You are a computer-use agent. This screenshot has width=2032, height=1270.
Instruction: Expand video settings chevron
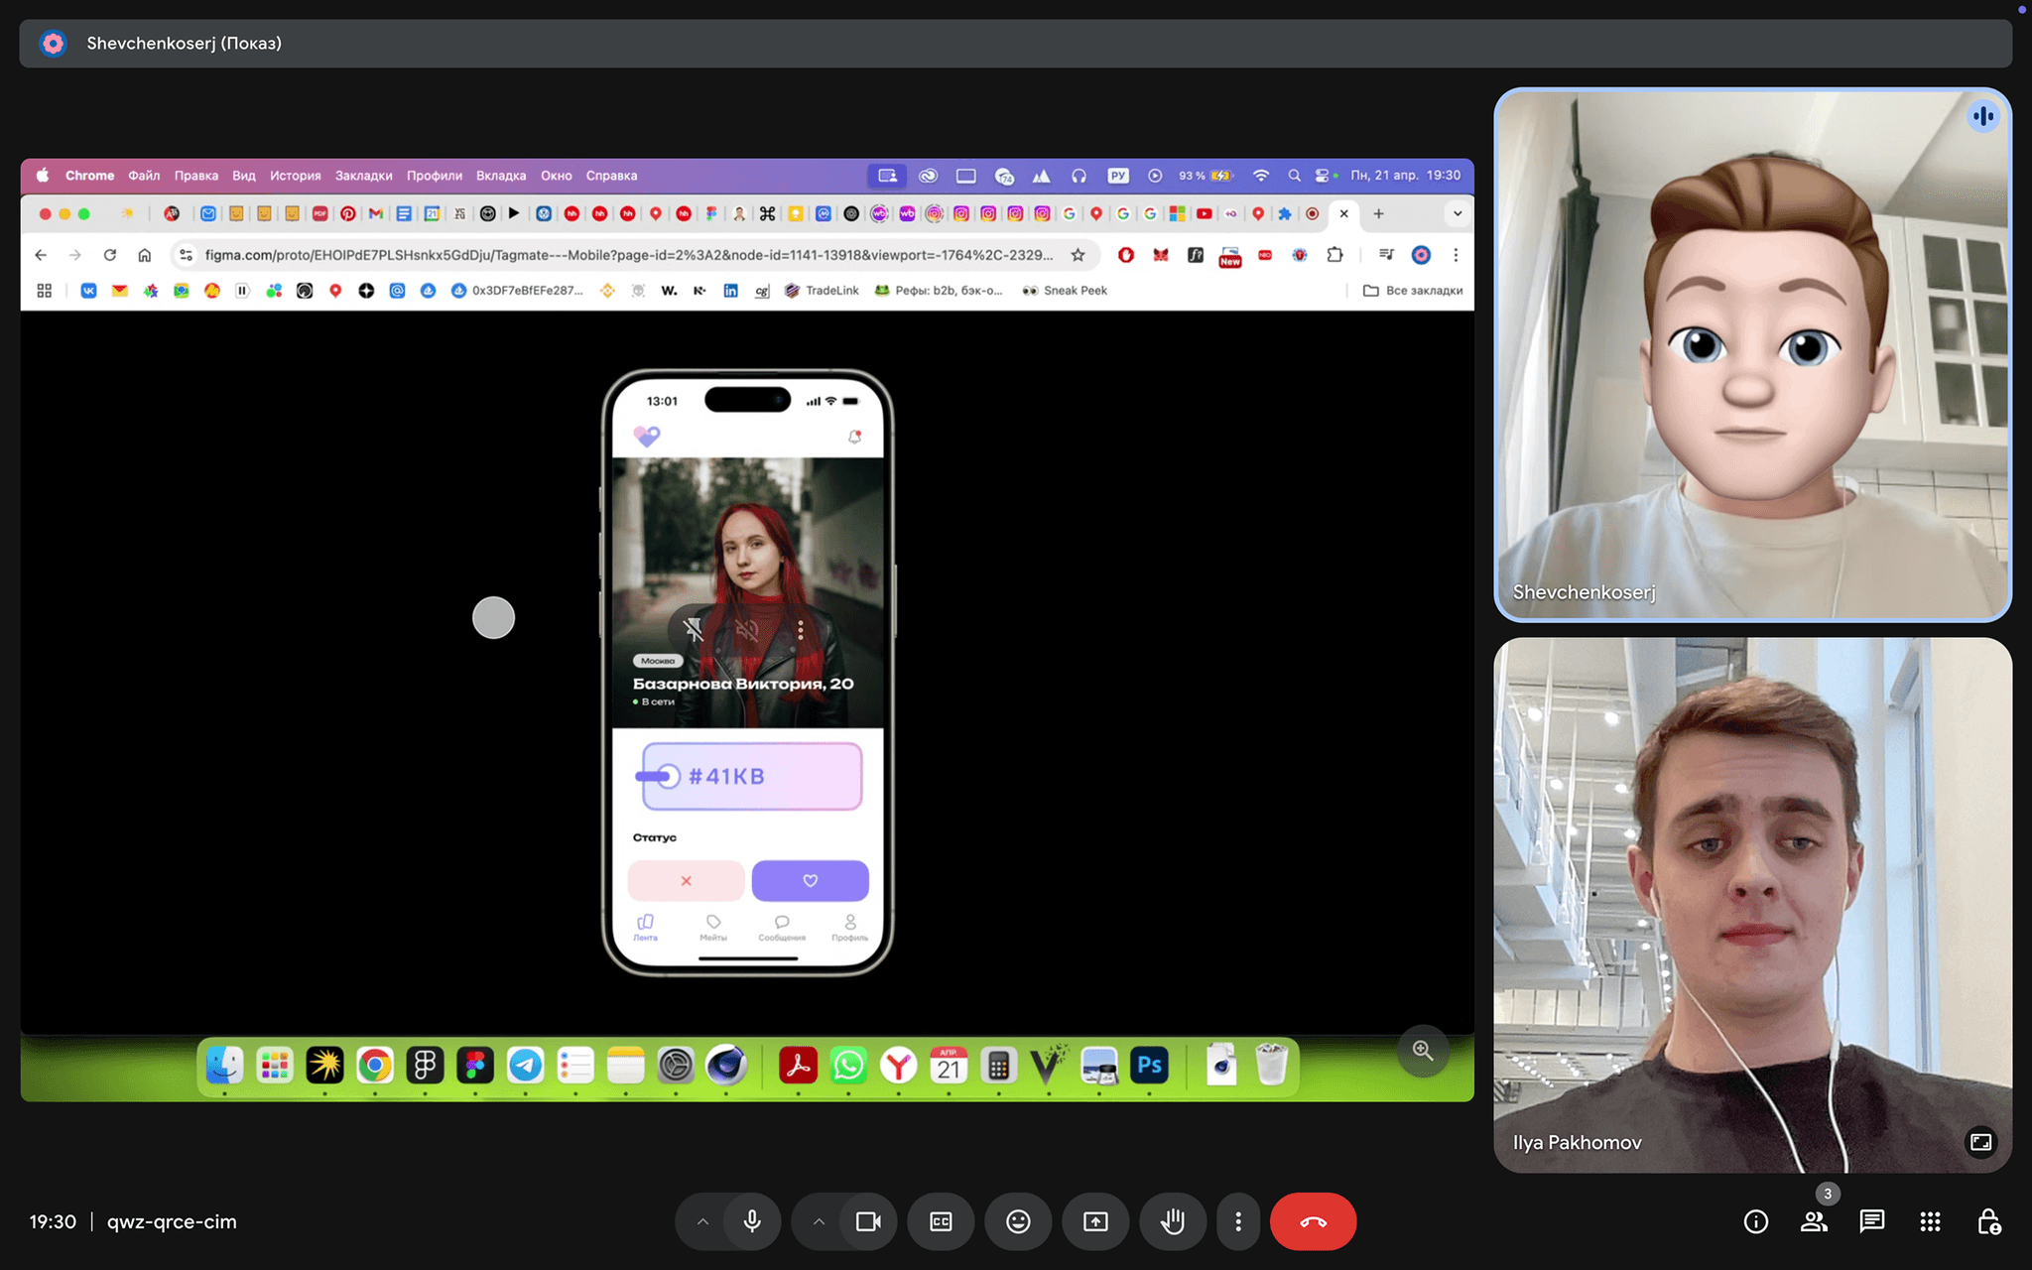click(819, 1221)
